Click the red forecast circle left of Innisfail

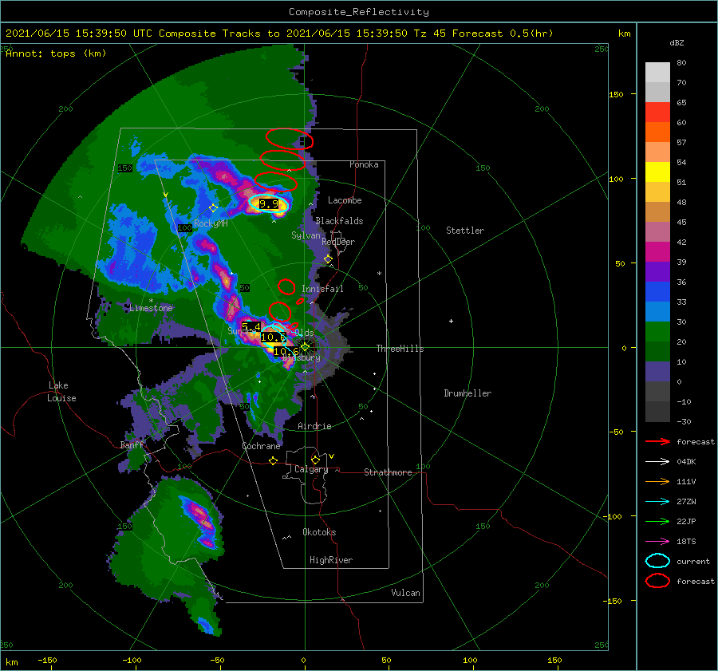[286, 286]
